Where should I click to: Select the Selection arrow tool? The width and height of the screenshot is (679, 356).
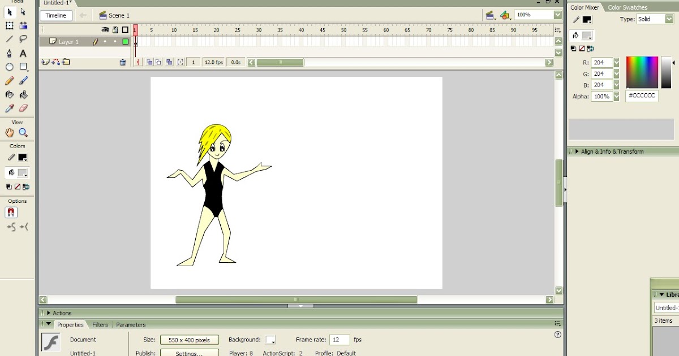click(10, 12)
